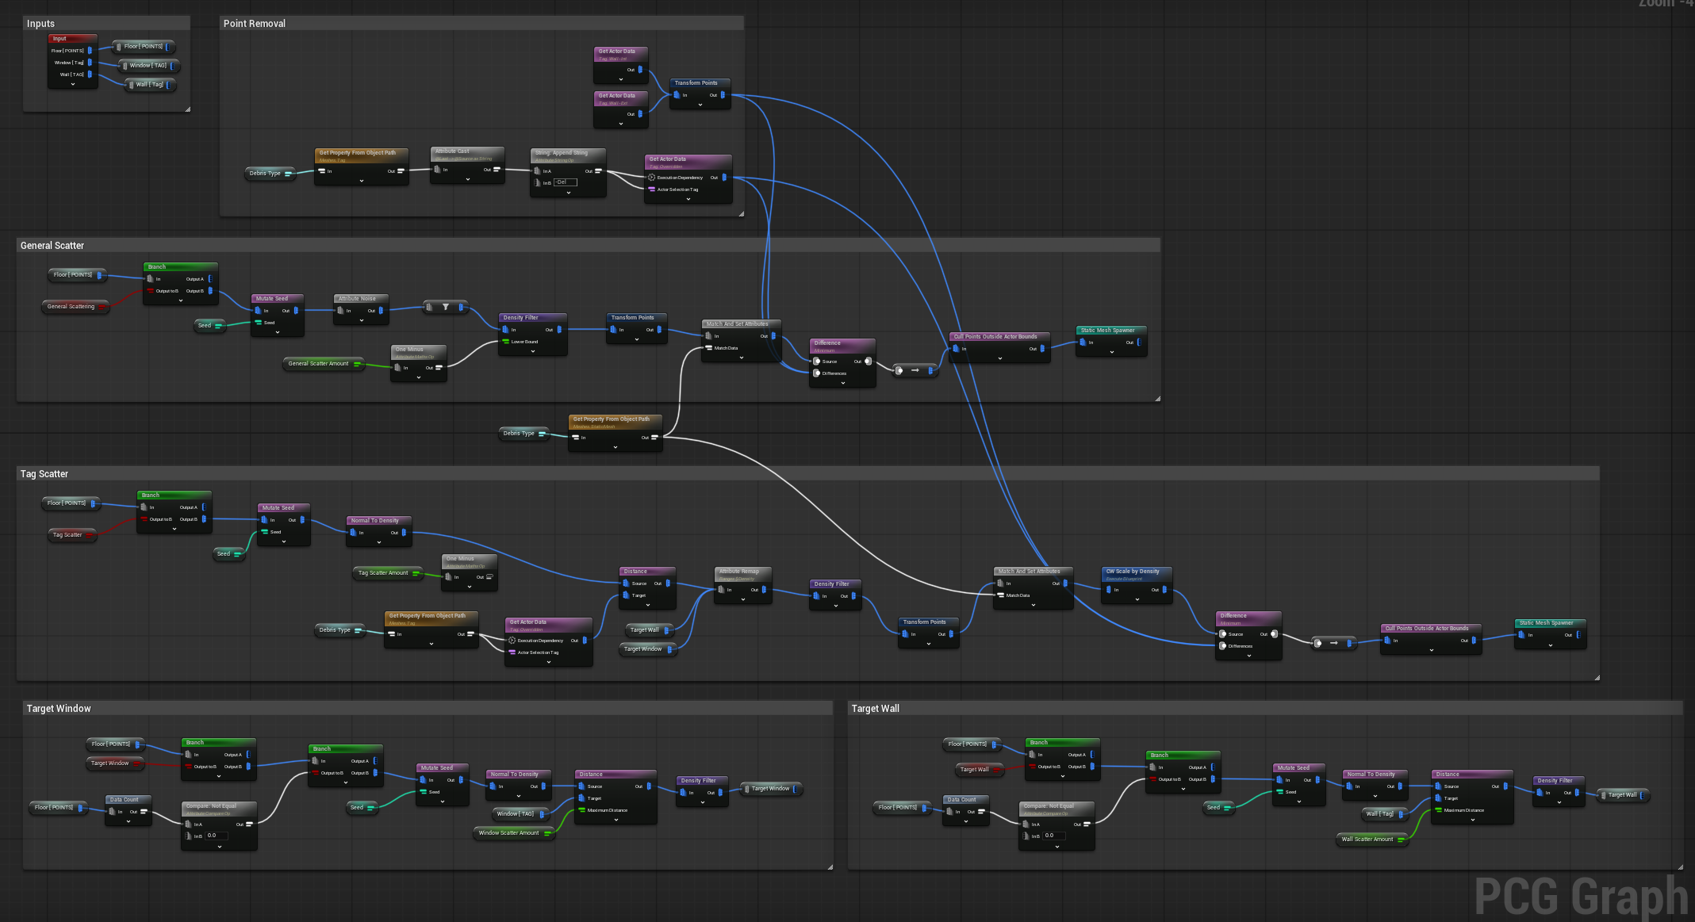1695x922 pixels.
Task: Select the Target Wall comment title
Action: 876,709
